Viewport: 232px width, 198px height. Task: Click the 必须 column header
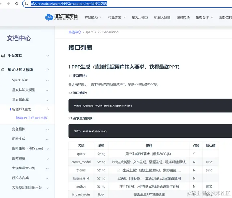196,146
